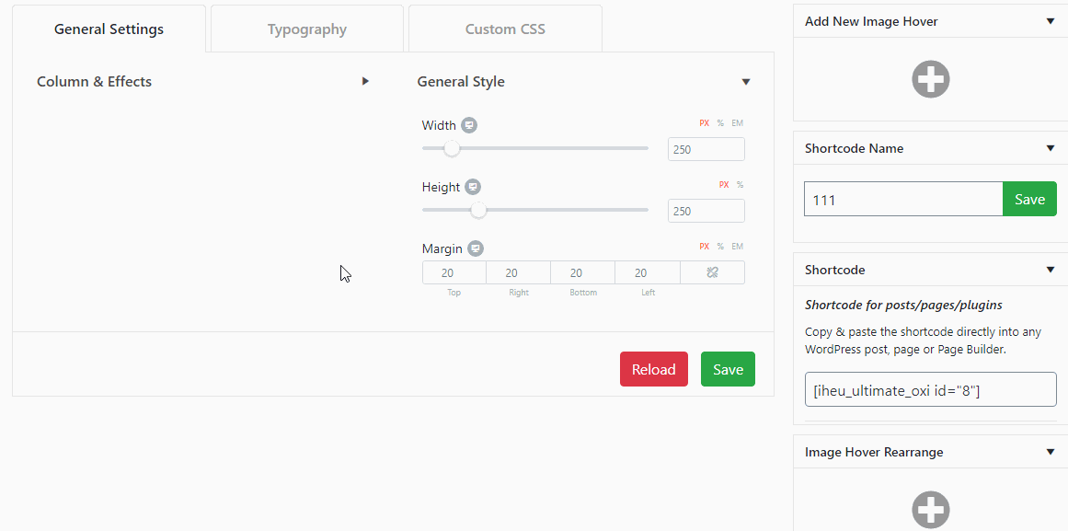The image size is (1068, 531).
Task: Switch Width unit to EM
Action: (x=737, y=123)
